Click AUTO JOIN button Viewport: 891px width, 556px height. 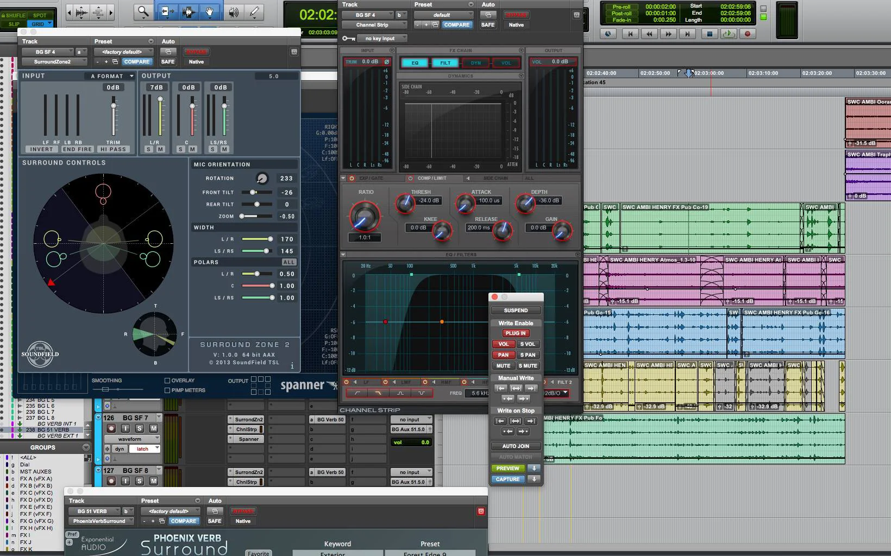coord(516,446)
